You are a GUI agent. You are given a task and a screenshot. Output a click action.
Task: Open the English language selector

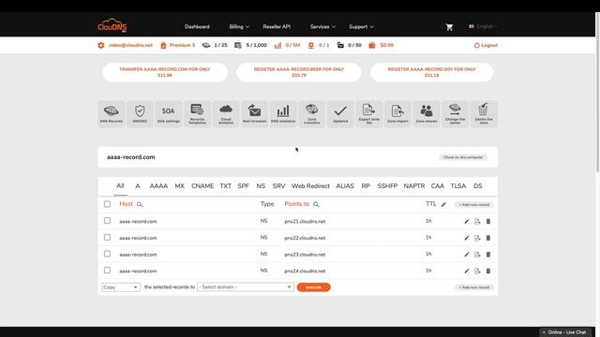[483, 26]
